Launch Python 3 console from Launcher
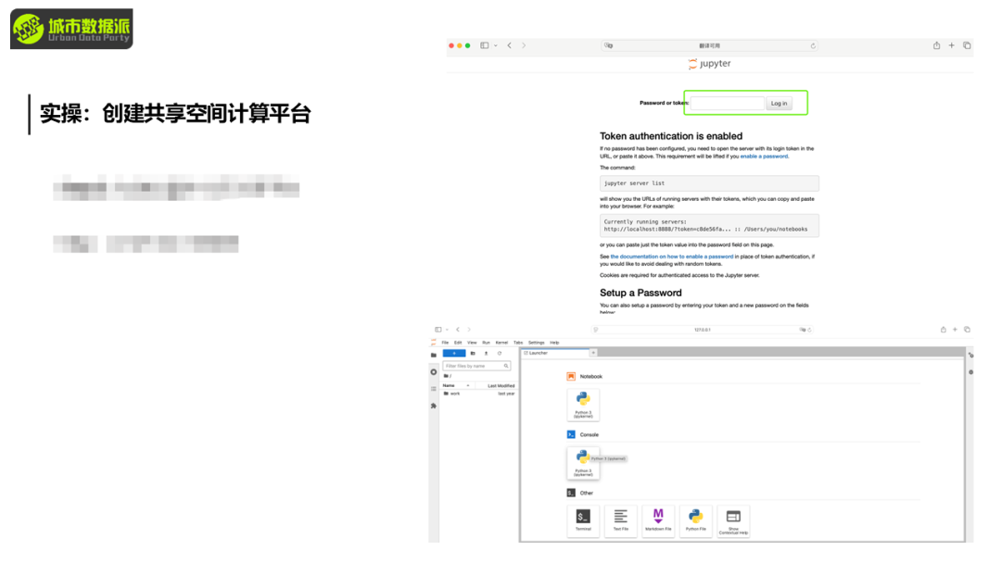The height and width of the screenshot is (563, 1001). click(x=583, y=463)
